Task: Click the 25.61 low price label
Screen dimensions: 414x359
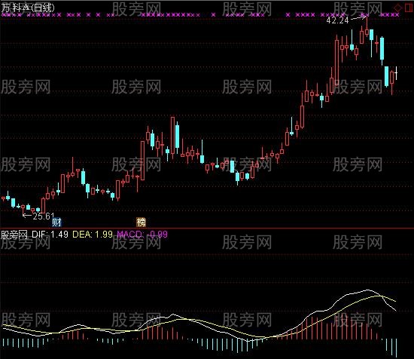Action: pos(44,216)
